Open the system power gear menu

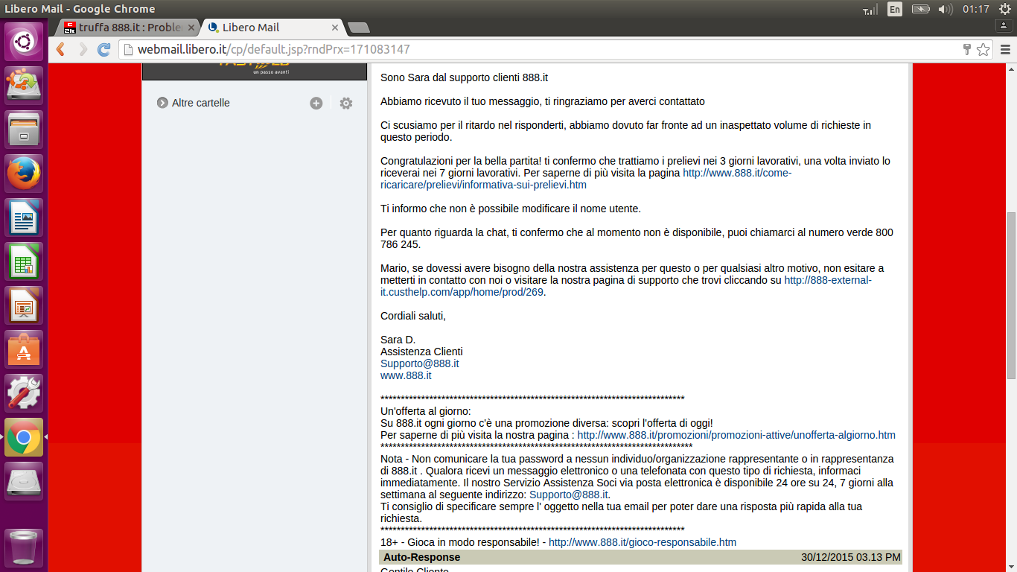pyautogui.click(x=1005, y=9)
